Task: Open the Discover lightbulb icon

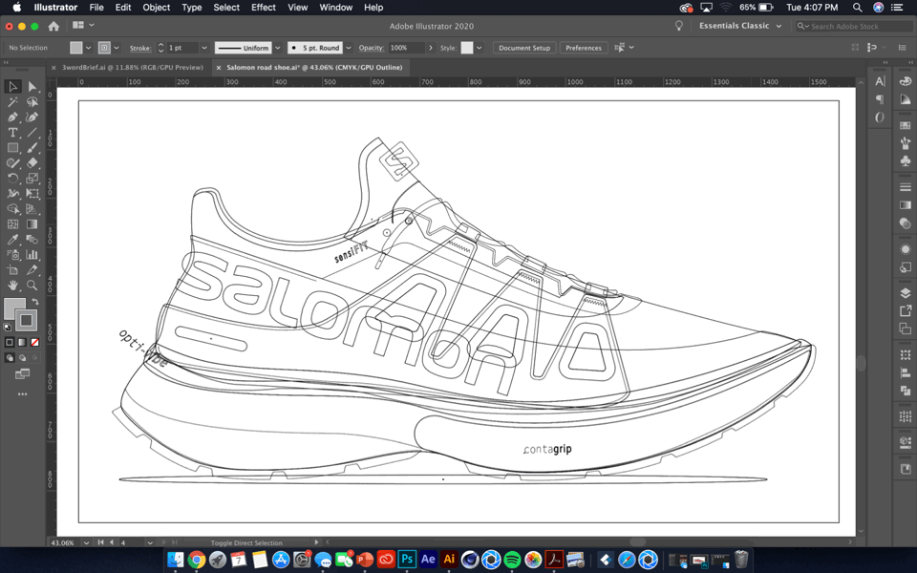Action: 678,26
